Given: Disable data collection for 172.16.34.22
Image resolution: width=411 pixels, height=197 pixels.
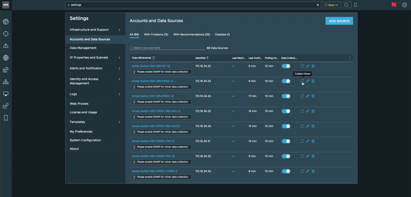Looking at the screenshot, I should pos(286,66).
